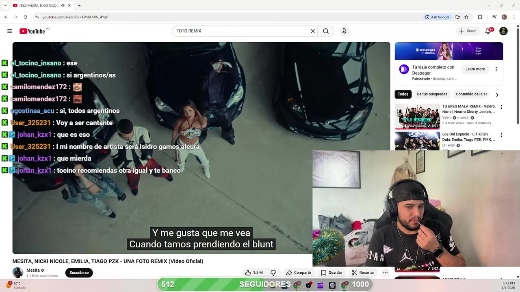Go to the YouTube home logo
This screenshot has height=292, width=520.
click(x=32, y=31)
